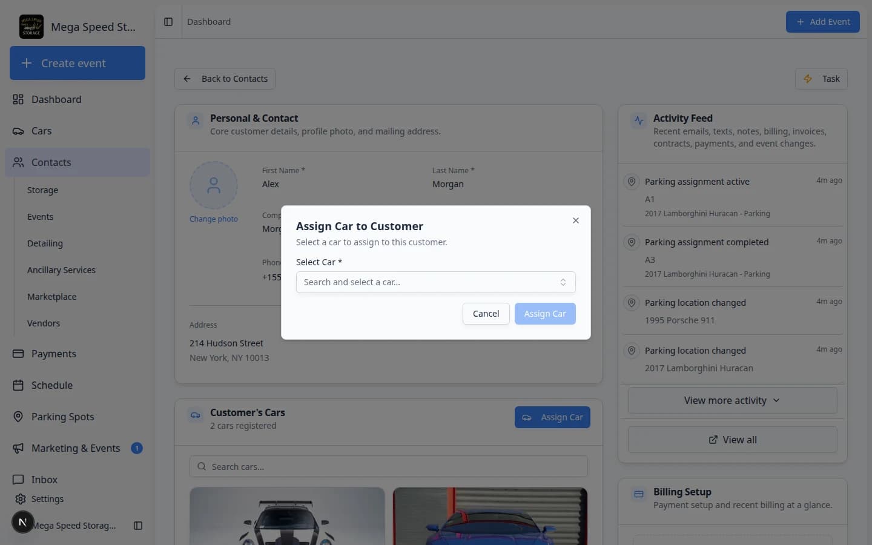Click Mega Speed Storage label at sidebar bottom
This screenshot has width=872, height=545.
click(74, 526)
